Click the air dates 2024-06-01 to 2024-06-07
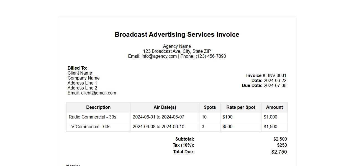This screenshot has height=166, width=354. 158,117
